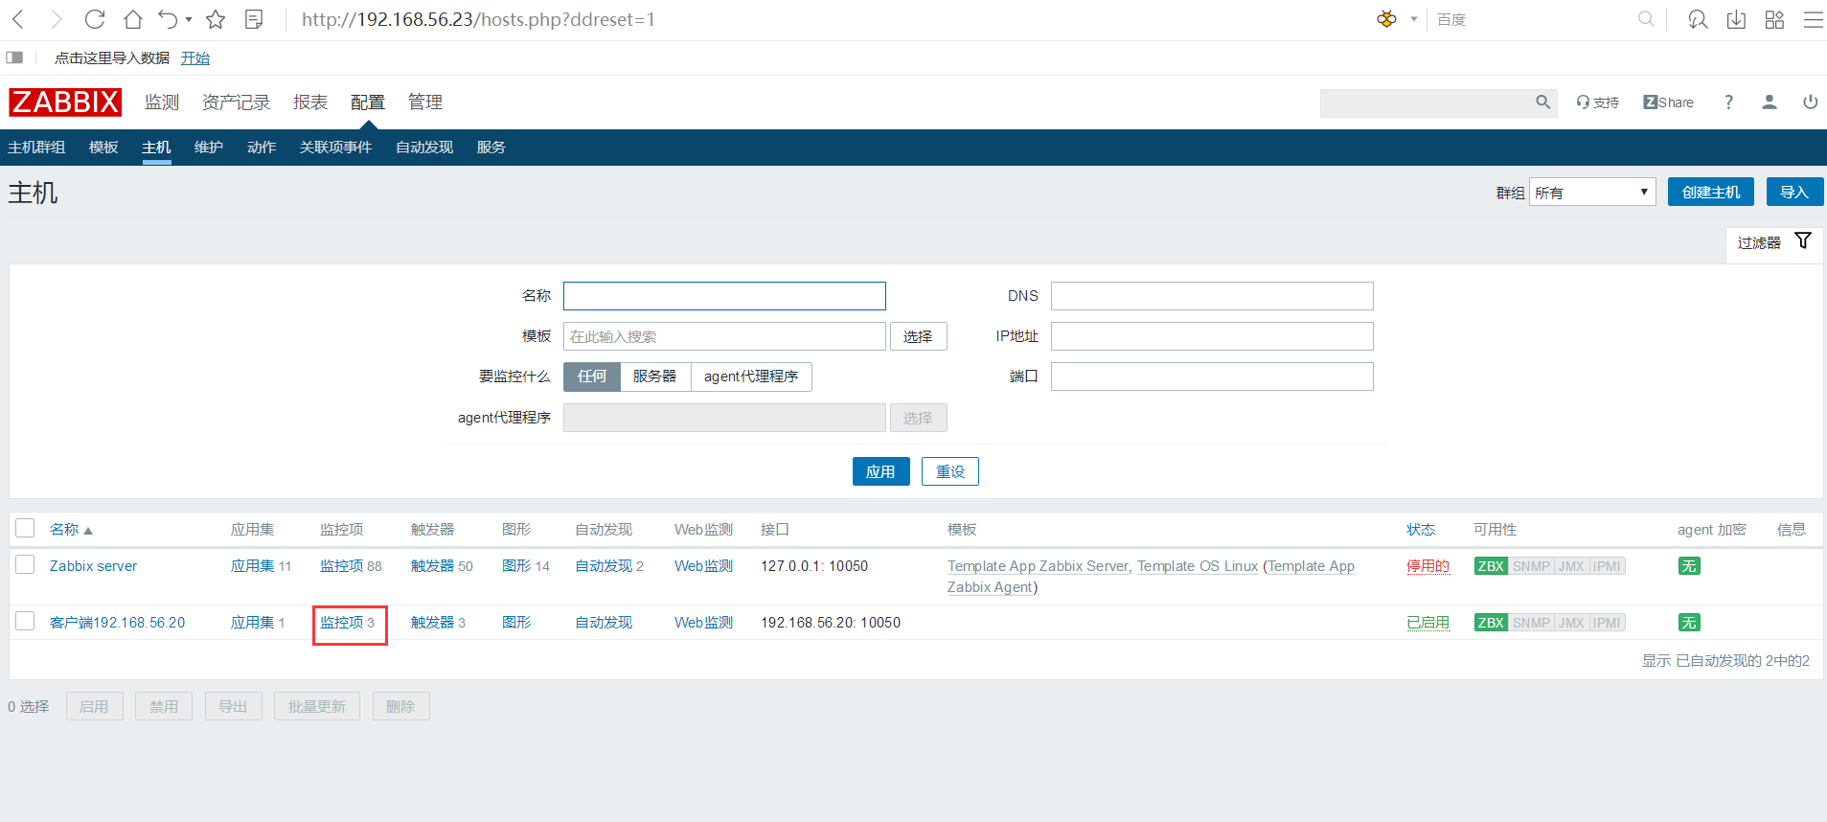This screenshot has width=1827, height=822.
Task: Bookmark this page with the star icon
Action: point(216,19)
